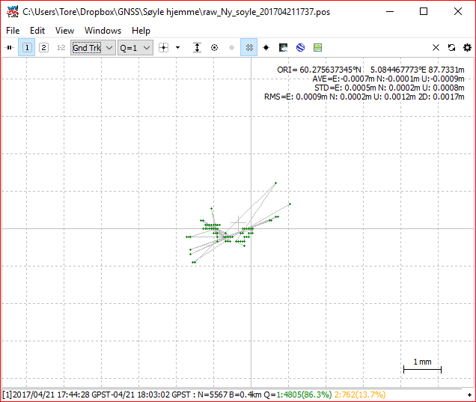Screen dimensions: 476x402
Task: Click the N=5567 B=0.4km status text
Action: tap(229, 395)
